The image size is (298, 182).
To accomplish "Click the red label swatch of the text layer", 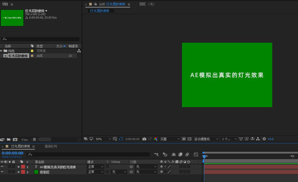I will 23,167.
